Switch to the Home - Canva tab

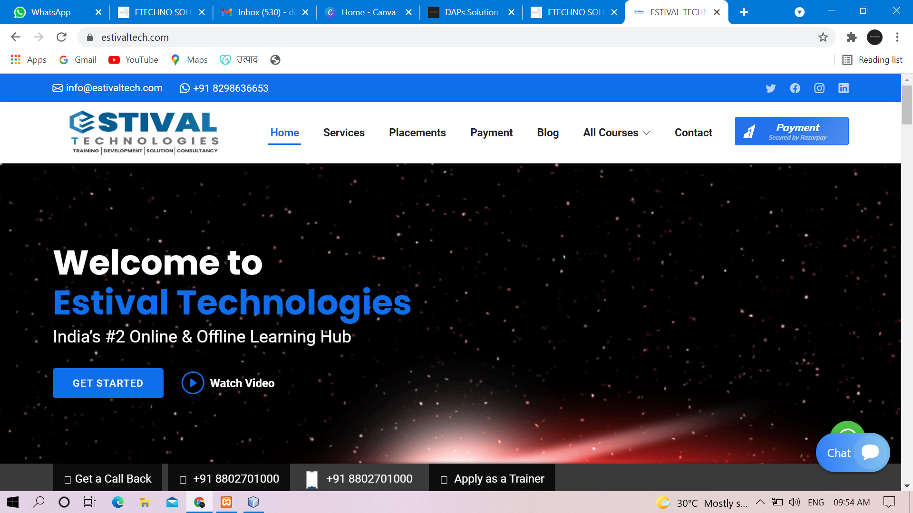click(368, 12)
